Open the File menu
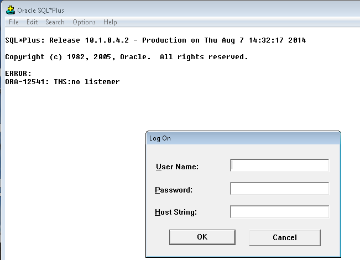Viewport: 360px width, 260px height. point(13,22)
